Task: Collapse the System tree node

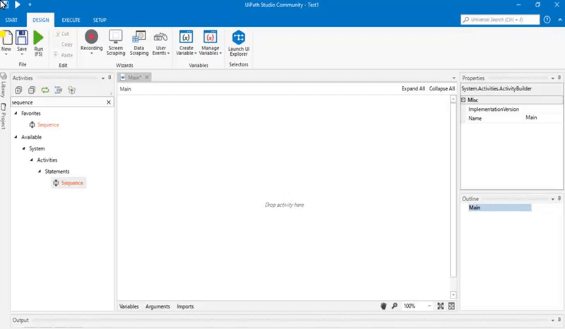Action: pyautogui.click(x=24, y=148)
